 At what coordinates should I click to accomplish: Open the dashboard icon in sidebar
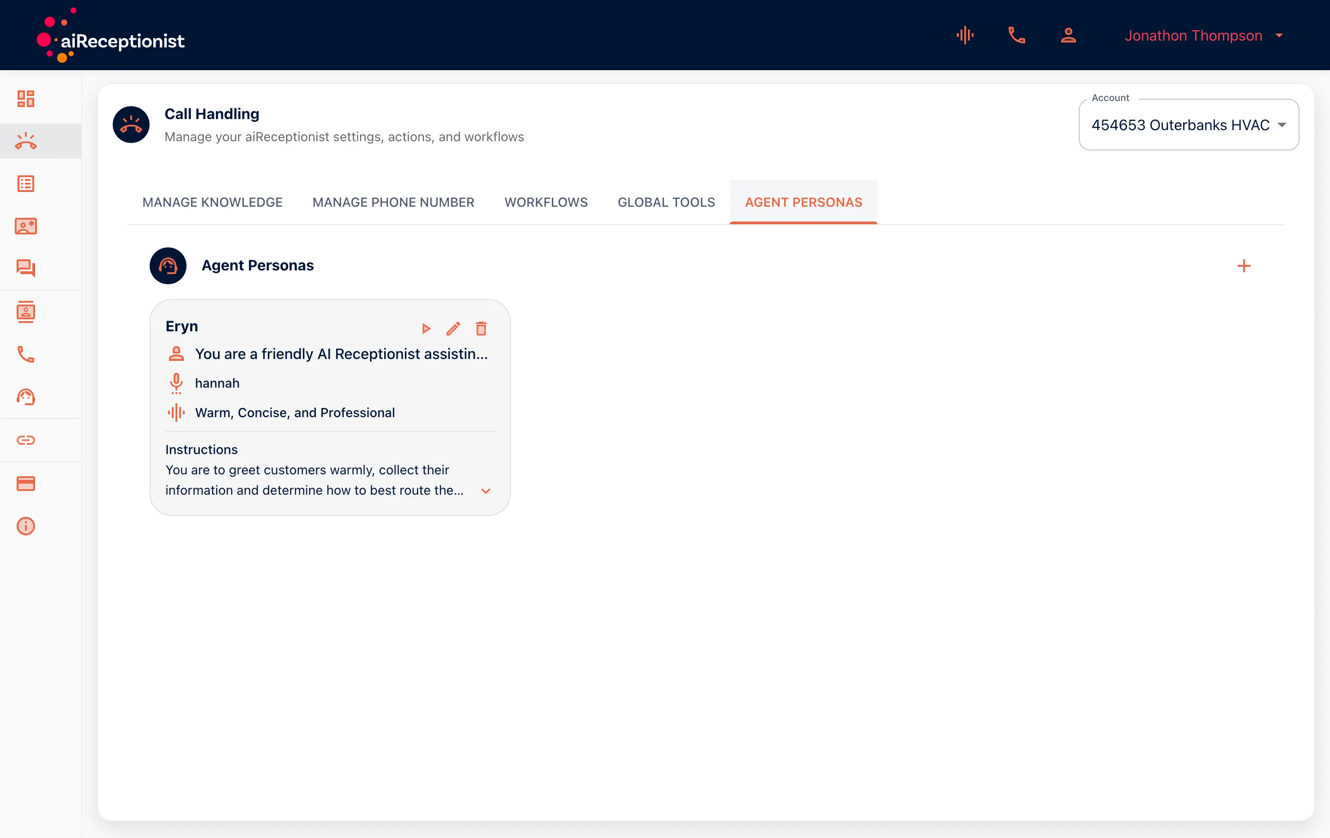click(25, 98)
